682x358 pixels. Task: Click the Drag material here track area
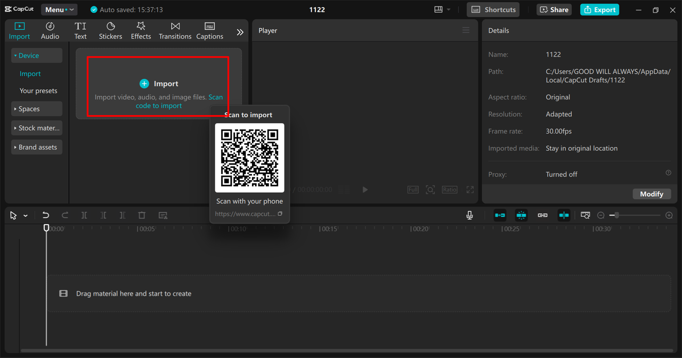click(359, 294)
